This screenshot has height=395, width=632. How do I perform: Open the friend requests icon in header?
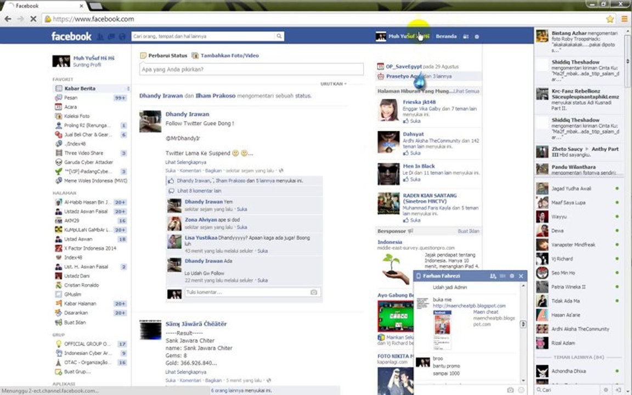(100, 37)
